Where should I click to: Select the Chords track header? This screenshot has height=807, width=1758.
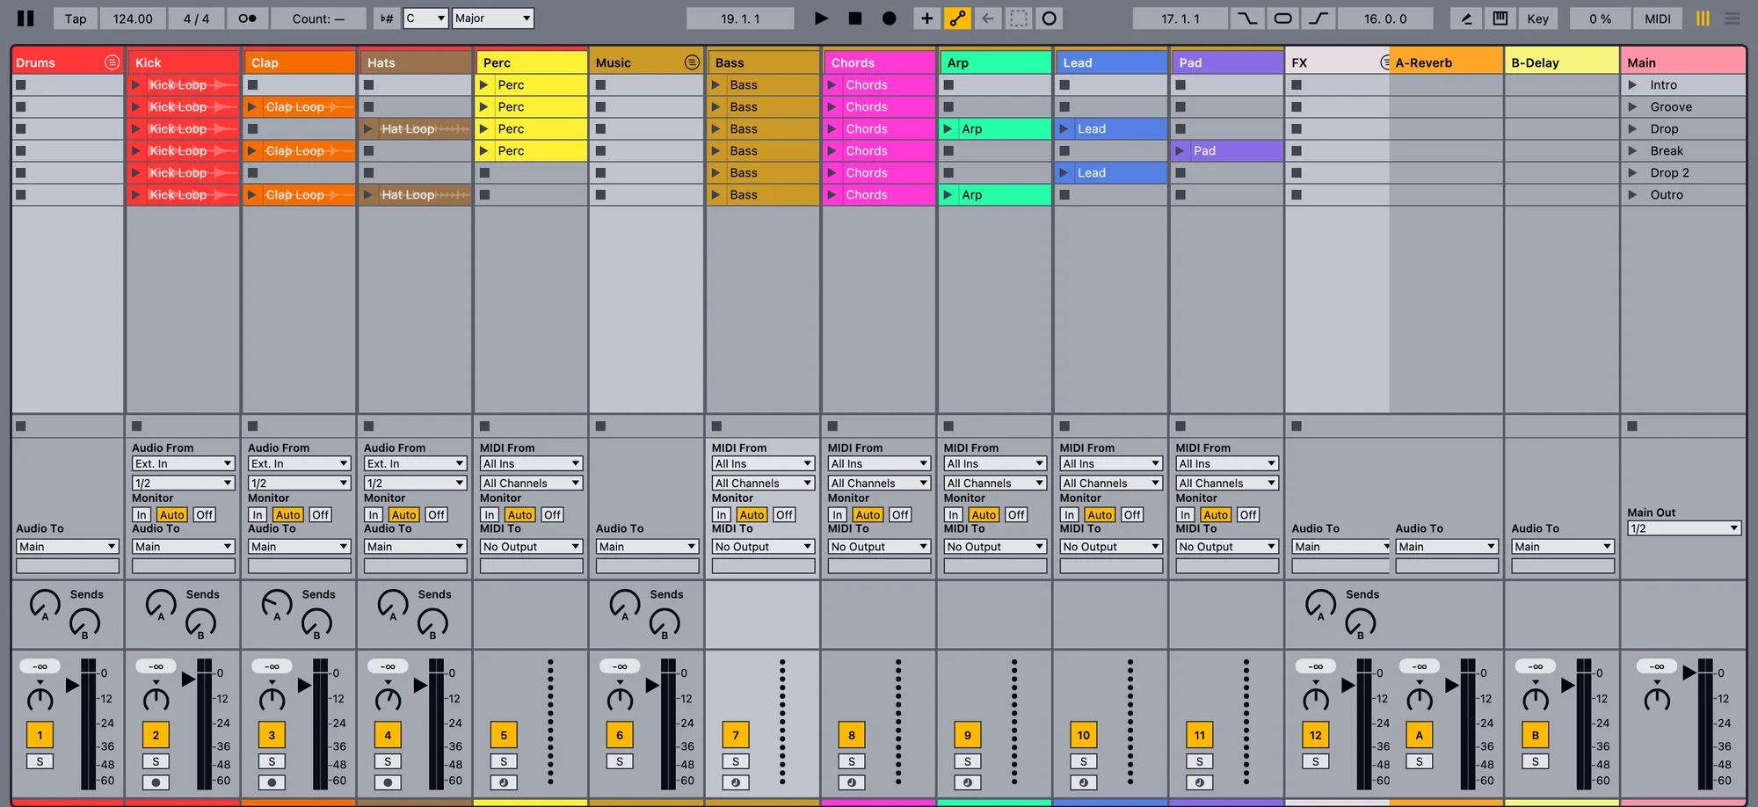(879, 62)
